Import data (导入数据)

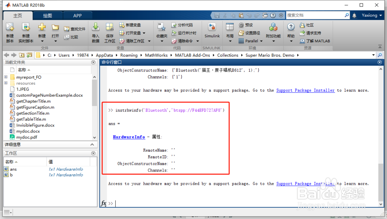(96, 33)
